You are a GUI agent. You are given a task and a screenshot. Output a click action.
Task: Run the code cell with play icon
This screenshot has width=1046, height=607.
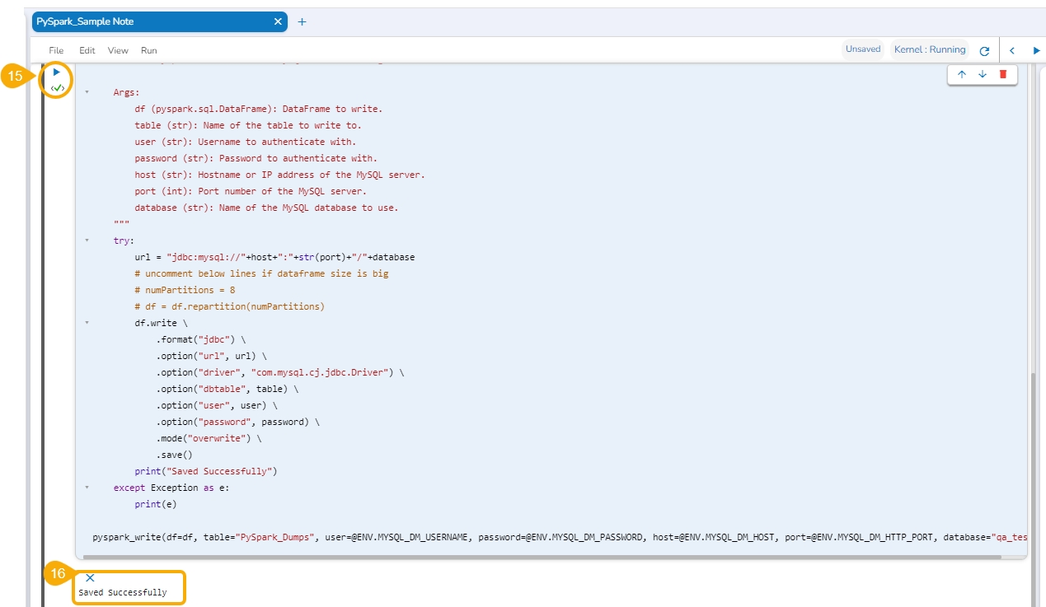tap(57, 72)
